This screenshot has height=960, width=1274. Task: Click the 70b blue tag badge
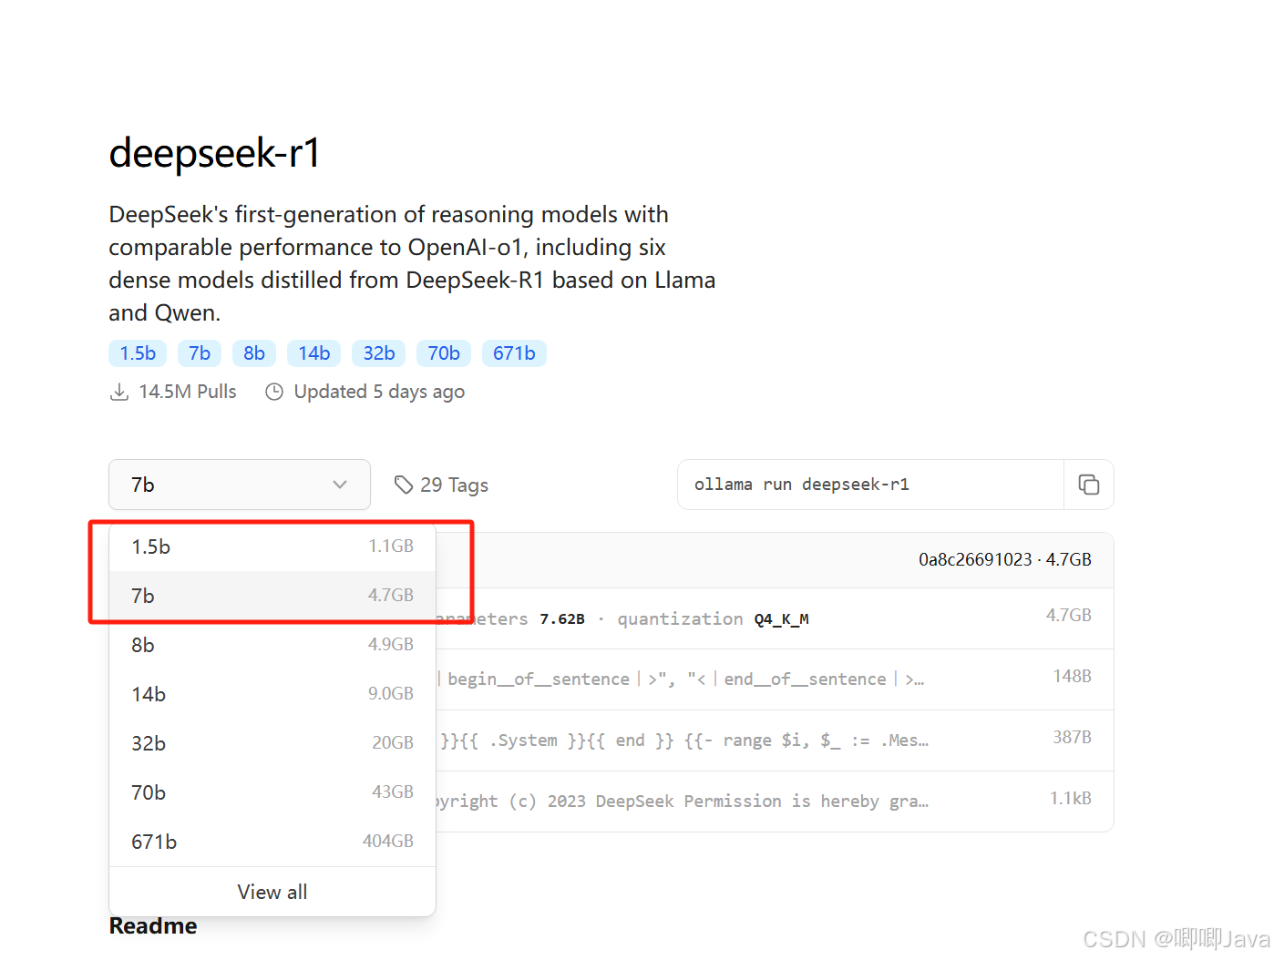click(444, 353)
